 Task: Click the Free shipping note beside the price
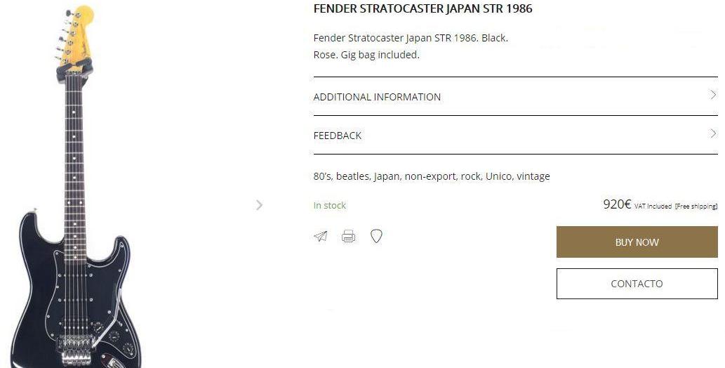click(x=696, y=206)
